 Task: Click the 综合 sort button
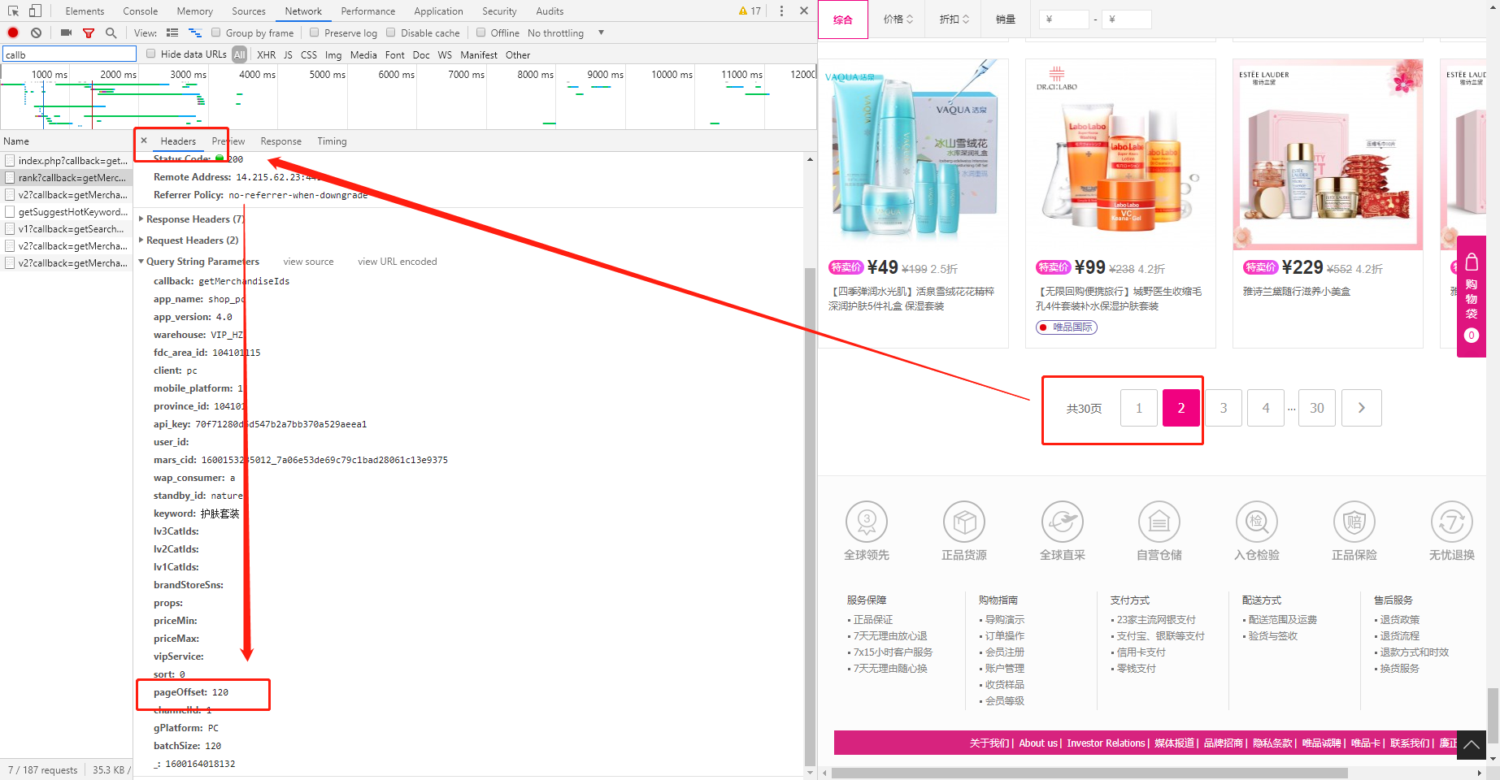pos(843,19)
